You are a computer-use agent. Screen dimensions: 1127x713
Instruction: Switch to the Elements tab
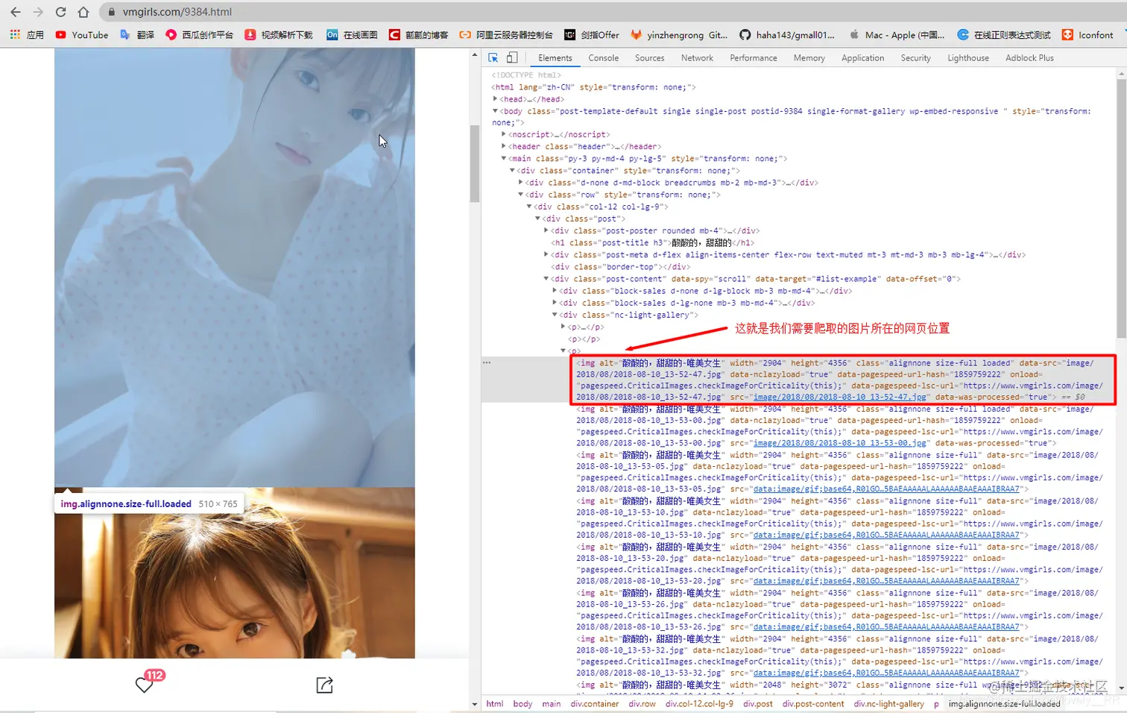(555, 57)
